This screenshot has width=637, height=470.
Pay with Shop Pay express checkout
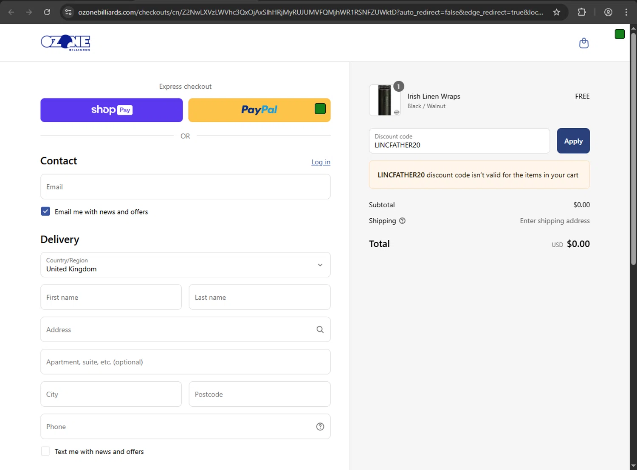pos(111,110)
